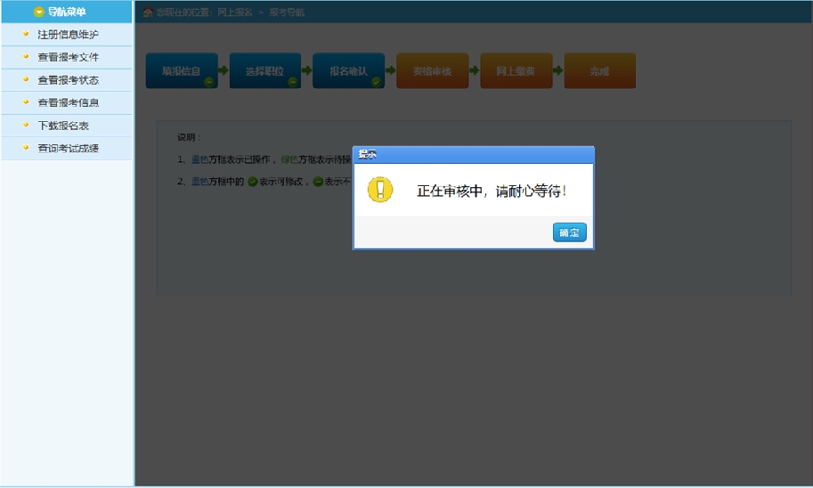This screenshot has width=813, height=488.
Task: Click the 确定 button in the dialog
Action: point(569,232)
